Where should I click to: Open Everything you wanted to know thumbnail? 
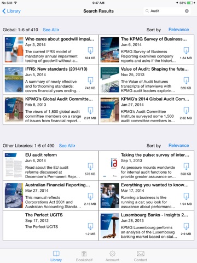tap(109, 196)
